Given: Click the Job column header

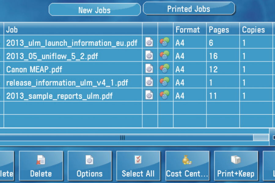Looking at the screenshot, I should [73, 30].
